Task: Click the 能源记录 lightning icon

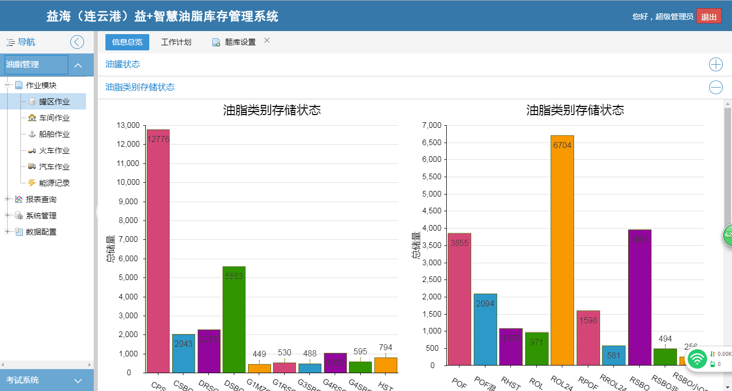Action: coord(32,183)
